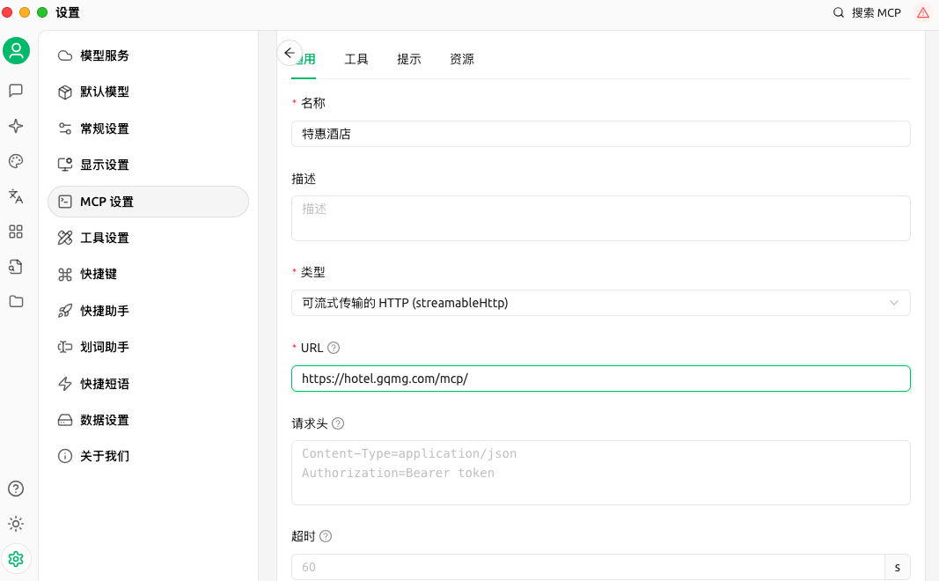The width and height of the screenshot is (939, 581).
Task: Click the back arrow button
Action: coord(290,53)
